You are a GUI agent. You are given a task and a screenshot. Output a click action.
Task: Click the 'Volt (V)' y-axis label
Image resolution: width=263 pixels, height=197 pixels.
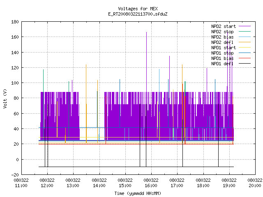5,98
